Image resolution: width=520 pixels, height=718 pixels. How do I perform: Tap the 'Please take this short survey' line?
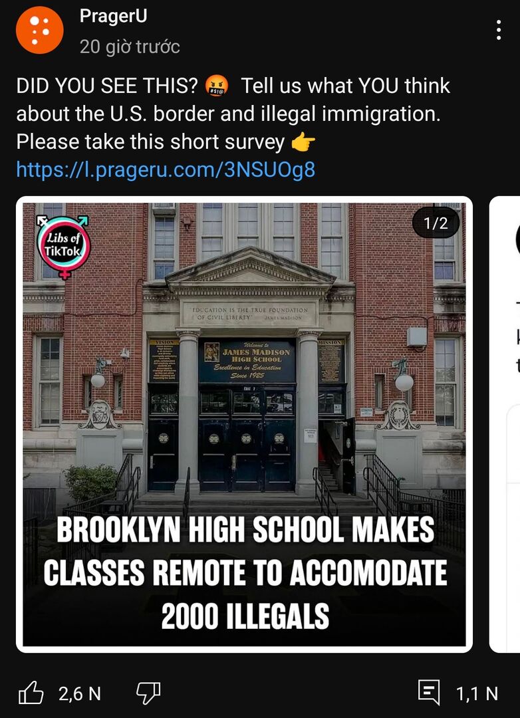150,142
